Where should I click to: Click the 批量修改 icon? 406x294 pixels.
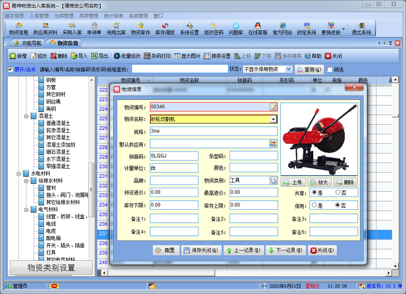click(127, 56)
